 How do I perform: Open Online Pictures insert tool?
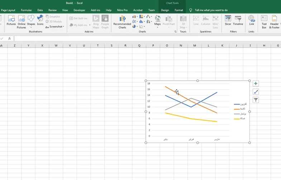click(22, 21)
